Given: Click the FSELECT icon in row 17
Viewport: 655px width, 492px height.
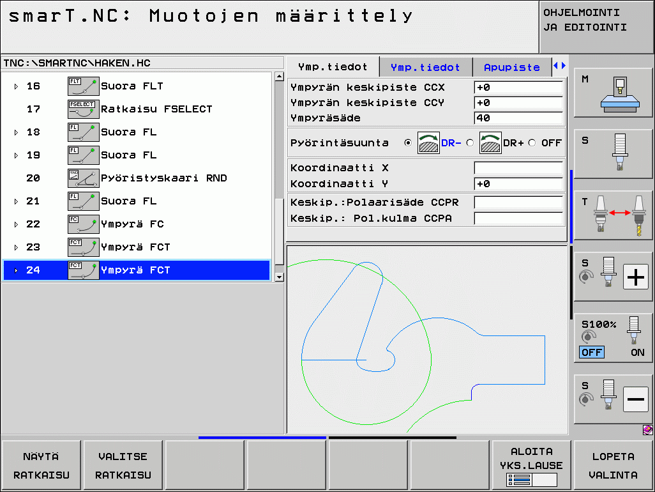Looking at the screenshot, I should point(84,109).
